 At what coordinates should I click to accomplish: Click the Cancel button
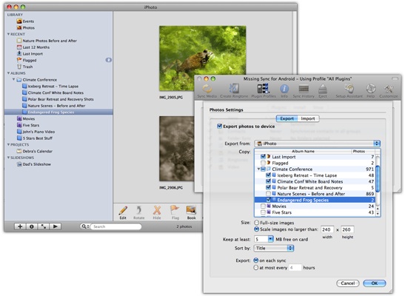point(348,283)
